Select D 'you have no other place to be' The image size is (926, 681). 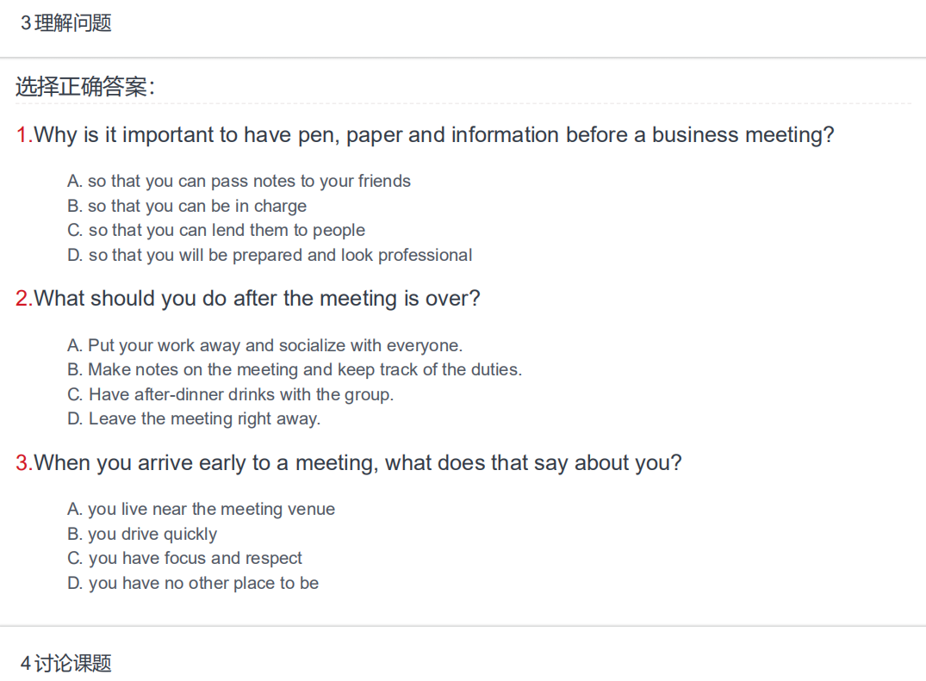click(x=193, y=583)
